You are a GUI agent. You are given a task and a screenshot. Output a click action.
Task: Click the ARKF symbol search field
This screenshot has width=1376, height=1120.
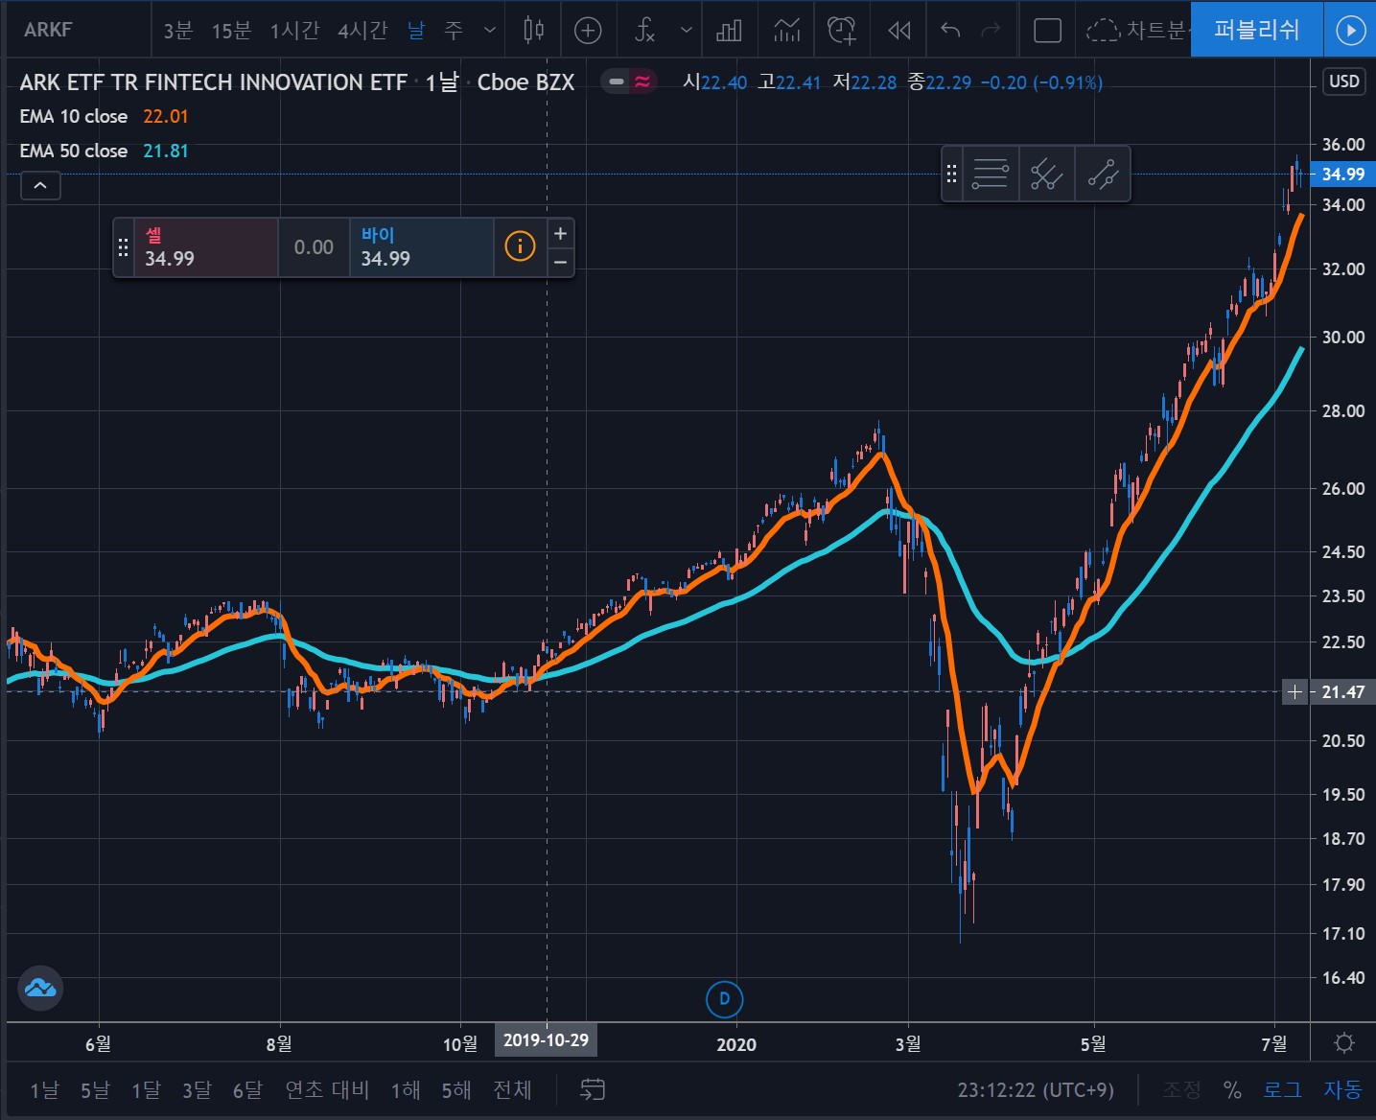tap(77, 30)
